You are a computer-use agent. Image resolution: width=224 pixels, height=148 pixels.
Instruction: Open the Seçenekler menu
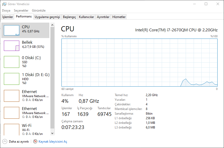pos(21,11)
